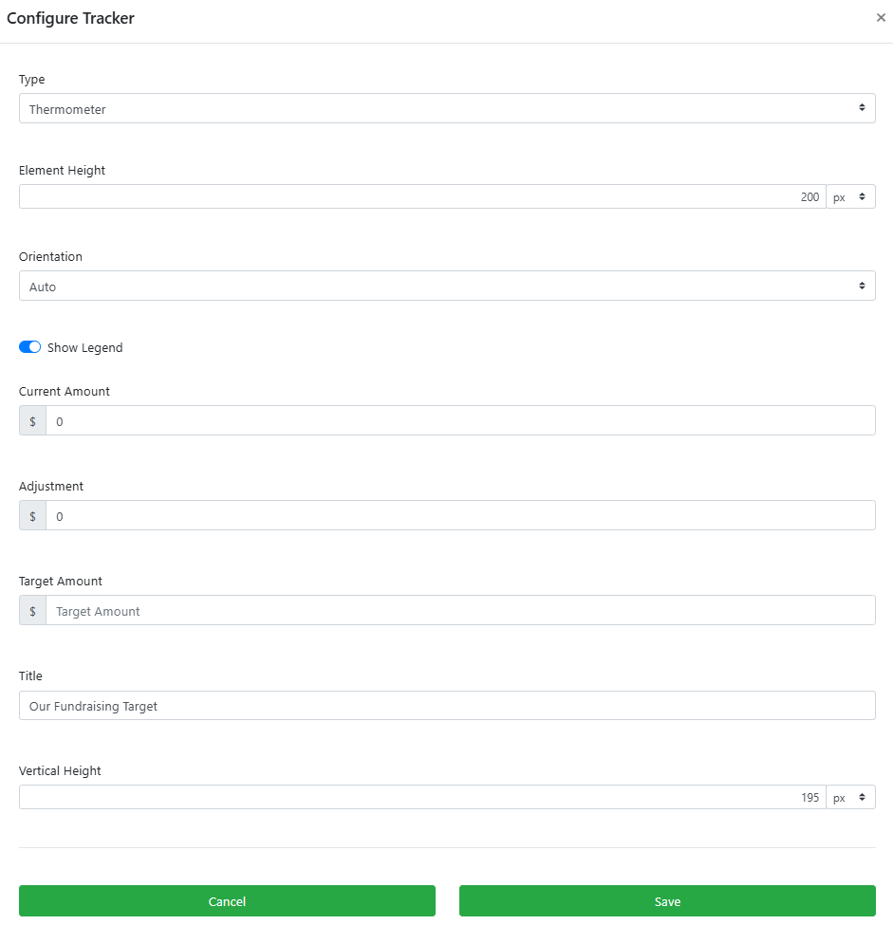Viewport: 893px width, 925px height.
Task: Focus the Element Height value field
Action: pyautogui.click(x=422, y=196)
